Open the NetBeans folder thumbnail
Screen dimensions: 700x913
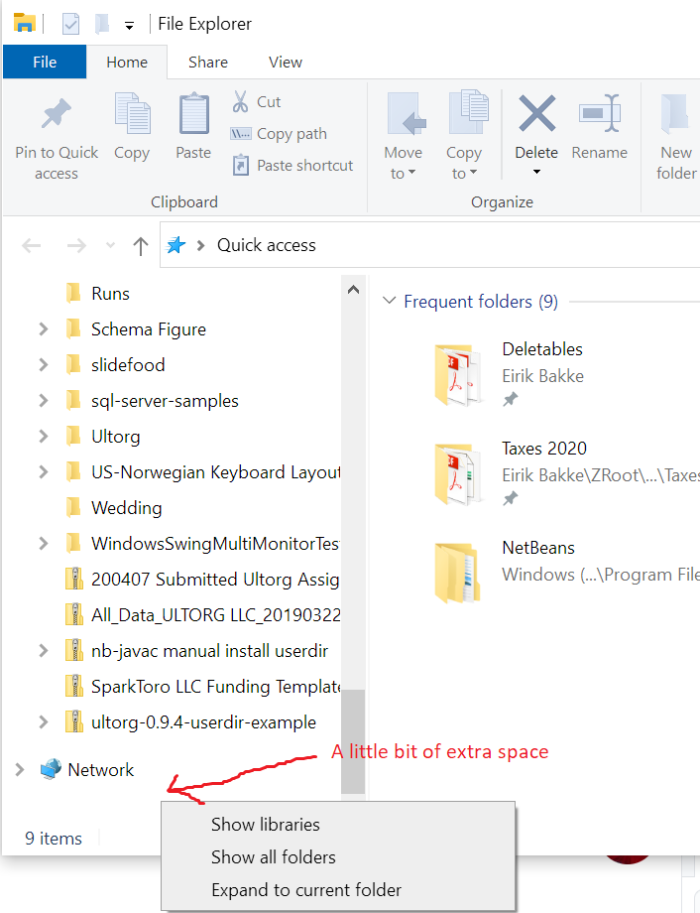[458, 573]
